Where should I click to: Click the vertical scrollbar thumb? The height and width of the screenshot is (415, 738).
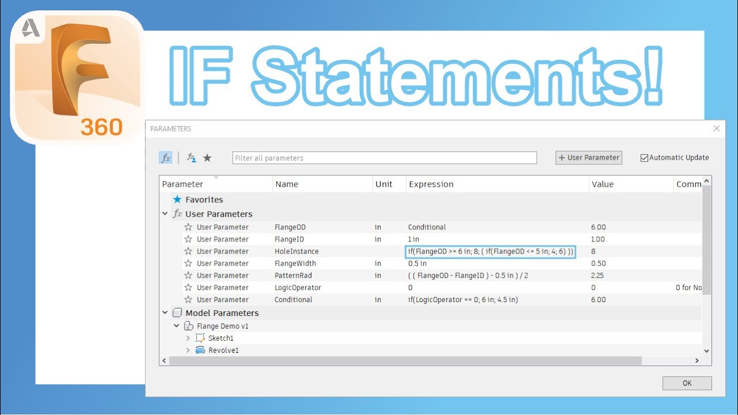707,240
